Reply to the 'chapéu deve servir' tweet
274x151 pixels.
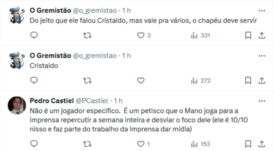click(34, 35)
